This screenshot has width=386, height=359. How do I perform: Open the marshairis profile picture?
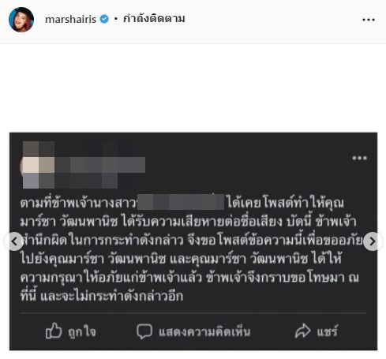(x=21, y=20)
